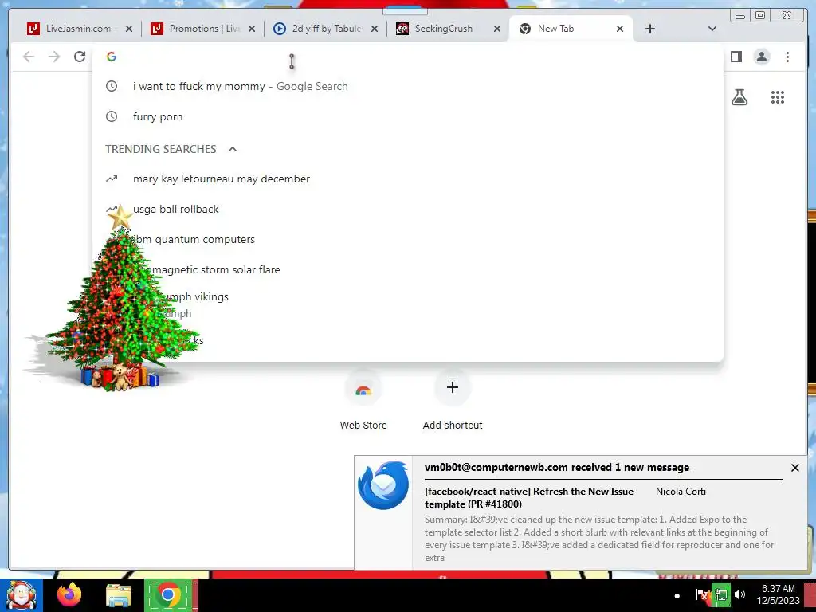
Task: Open File Explorer from the taskbar
Action: pyautogui.click(x=119, y=596)
